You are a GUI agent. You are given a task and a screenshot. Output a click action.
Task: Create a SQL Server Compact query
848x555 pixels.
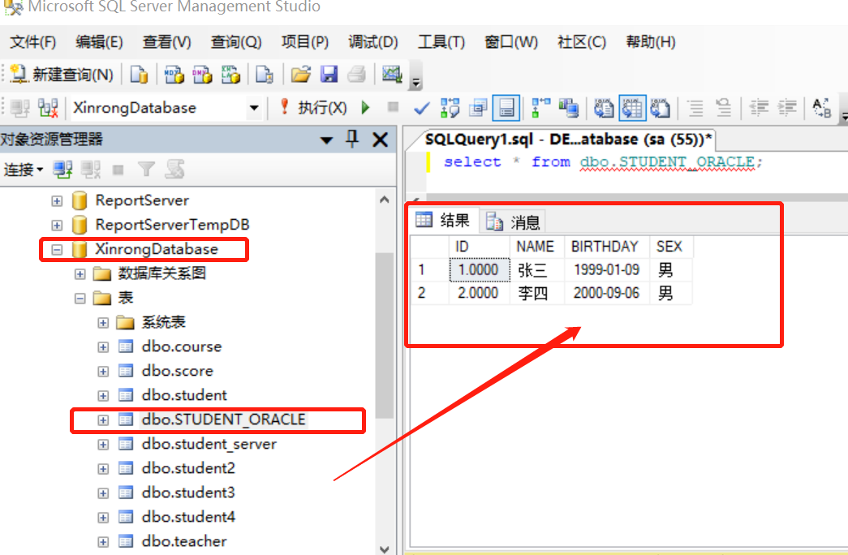pyautogui.click(x=265, y=74)
